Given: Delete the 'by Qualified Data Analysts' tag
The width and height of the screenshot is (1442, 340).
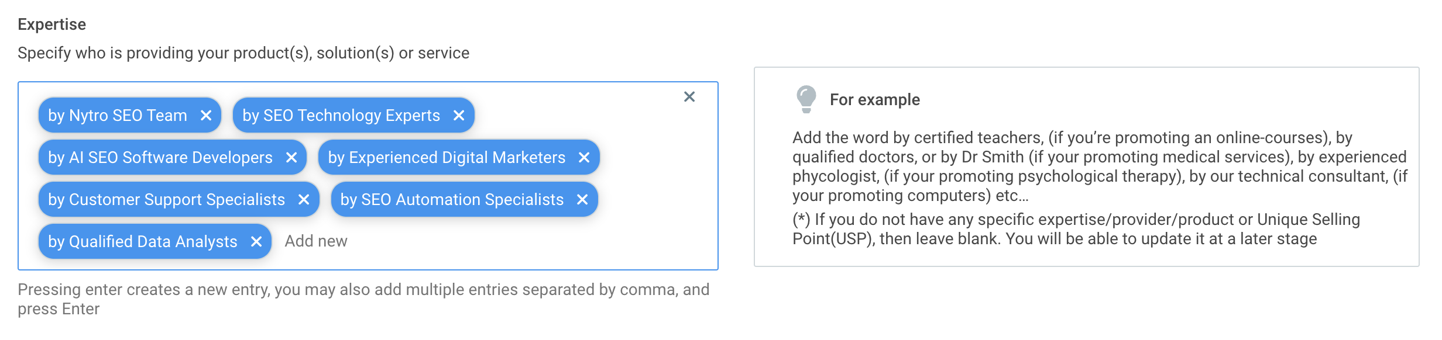Looking at the screenshot, I should pos(256,242).
